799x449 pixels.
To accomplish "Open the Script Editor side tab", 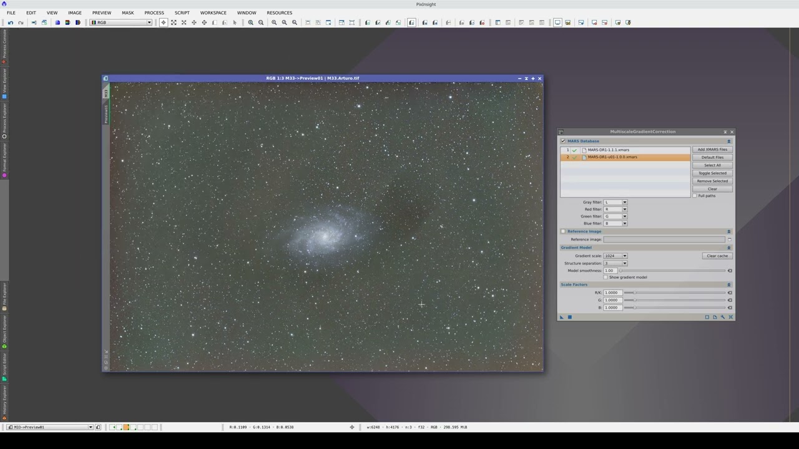I will (4, 367).
